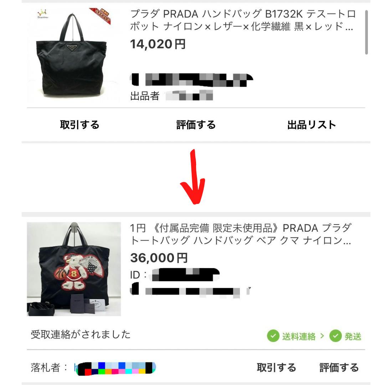Open listing titled 1円《付属品完備 限定未使用品》PRADA
Screen dimensions: 385x385
pos(241,234)
